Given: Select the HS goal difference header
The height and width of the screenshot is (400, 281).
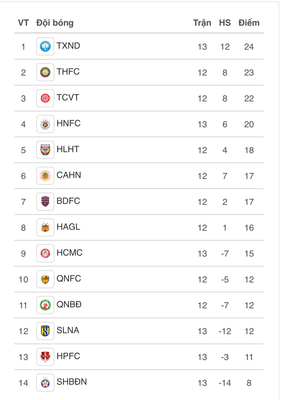Looking at the screenshot, I should tap(225, 22).
